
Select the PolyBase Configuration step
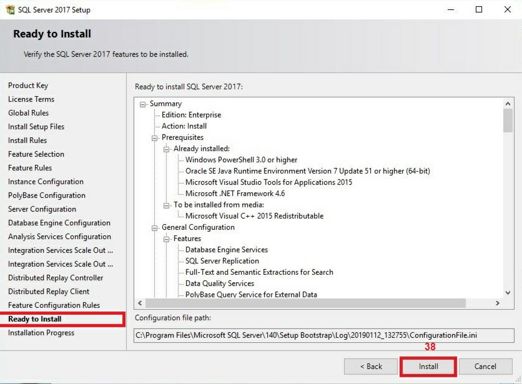pos(47,195)
